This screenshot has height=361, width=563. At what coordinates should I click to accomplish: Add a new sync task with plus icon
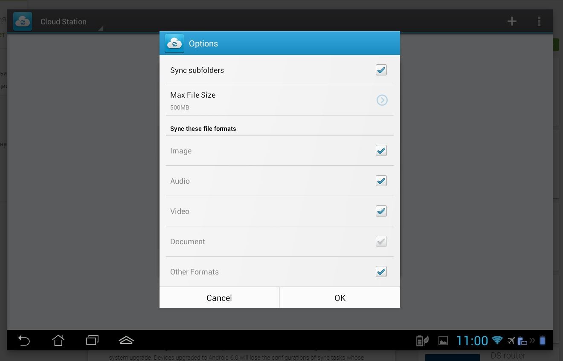point(512,21)
